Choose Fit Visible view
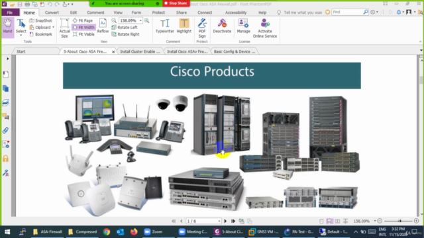 (84, 34)
